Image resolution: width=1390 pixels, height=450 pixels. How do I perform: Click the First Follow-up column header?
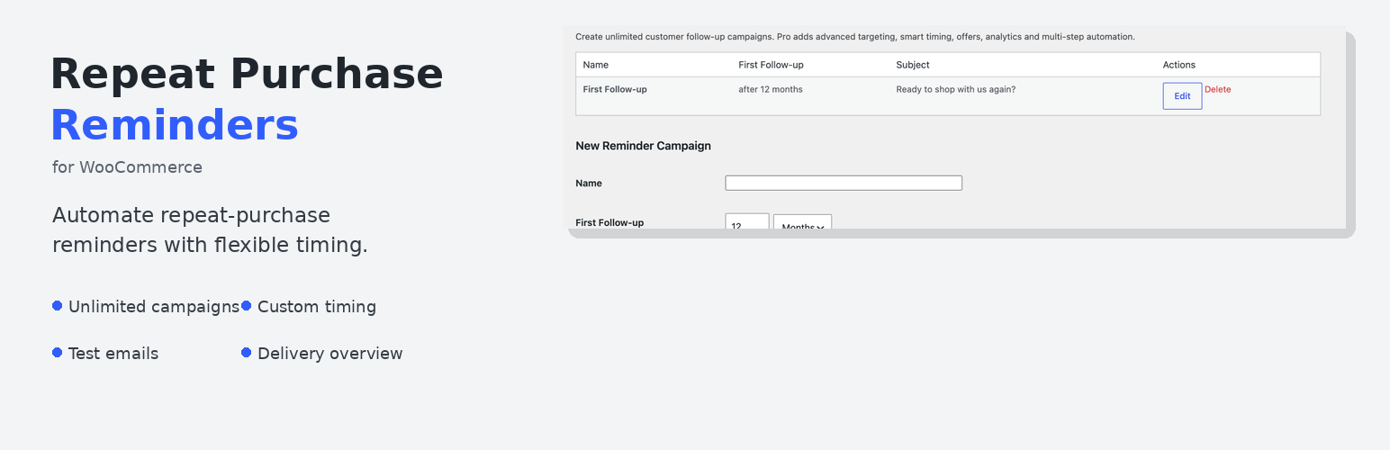(771, 65)
